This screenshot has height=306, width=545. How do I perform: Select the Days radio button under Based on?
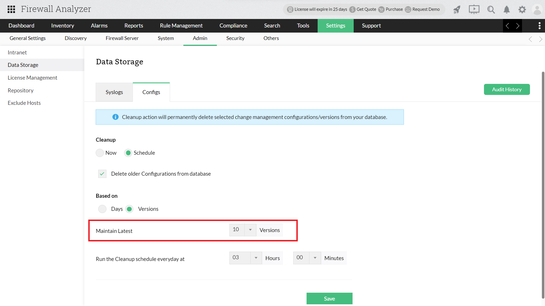[x=102, y=209]
